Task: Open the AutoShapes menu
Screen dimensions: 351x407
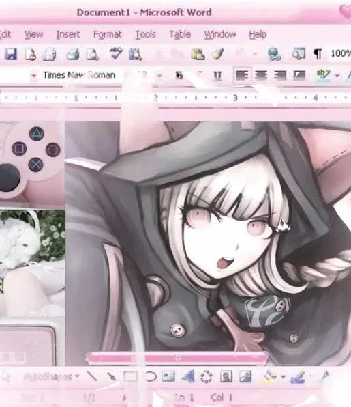Action: point(51,377)
